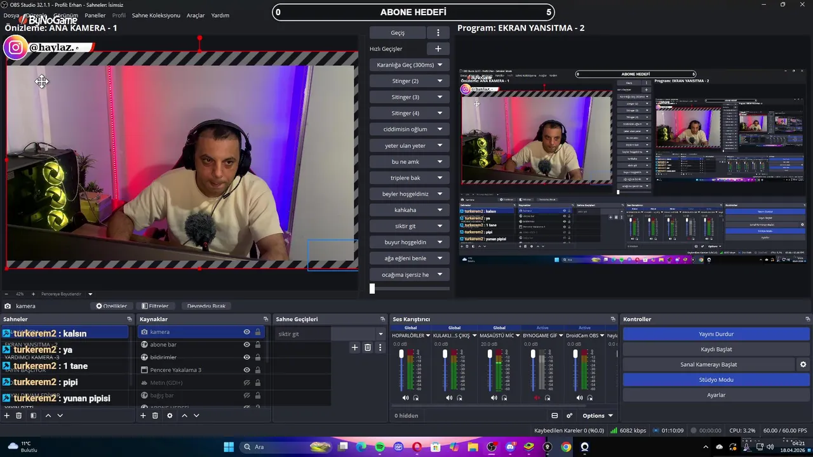Hide the abone bar source
Screen dimensions: 813x457
tap(246, 345)
